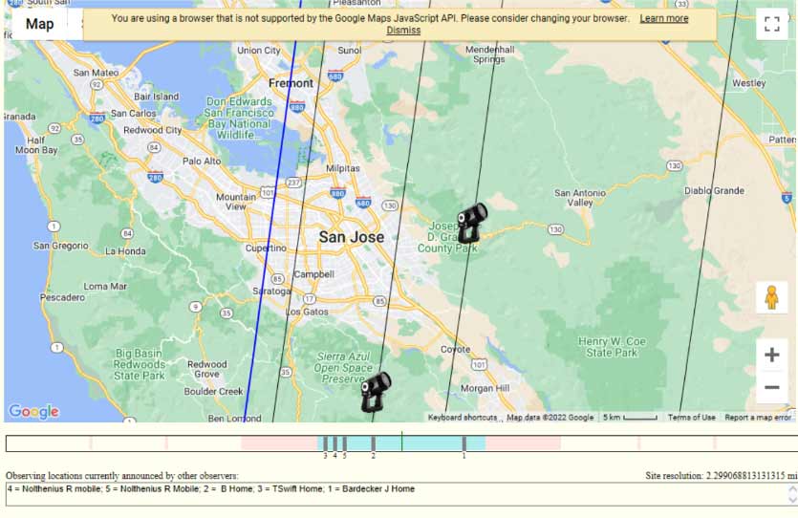Select observer marker 2 on path bar

(373, 443)
